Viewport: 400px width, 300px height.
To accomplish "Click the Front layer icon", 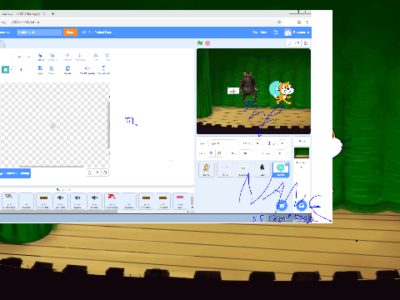I will [x=96, y=57].
